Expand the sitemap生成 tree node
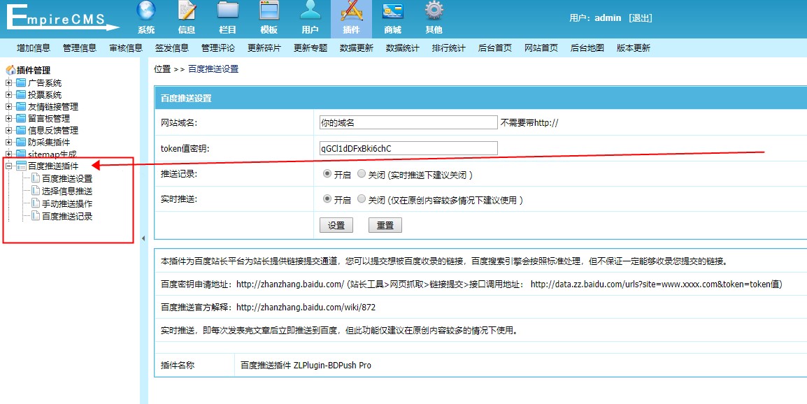807x404 pixels. pyautogui.click(x=8, y=154)
